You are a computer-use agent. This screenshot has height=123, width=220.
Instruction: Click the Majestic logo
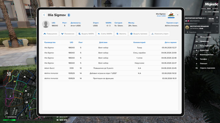tap(212, 4)
